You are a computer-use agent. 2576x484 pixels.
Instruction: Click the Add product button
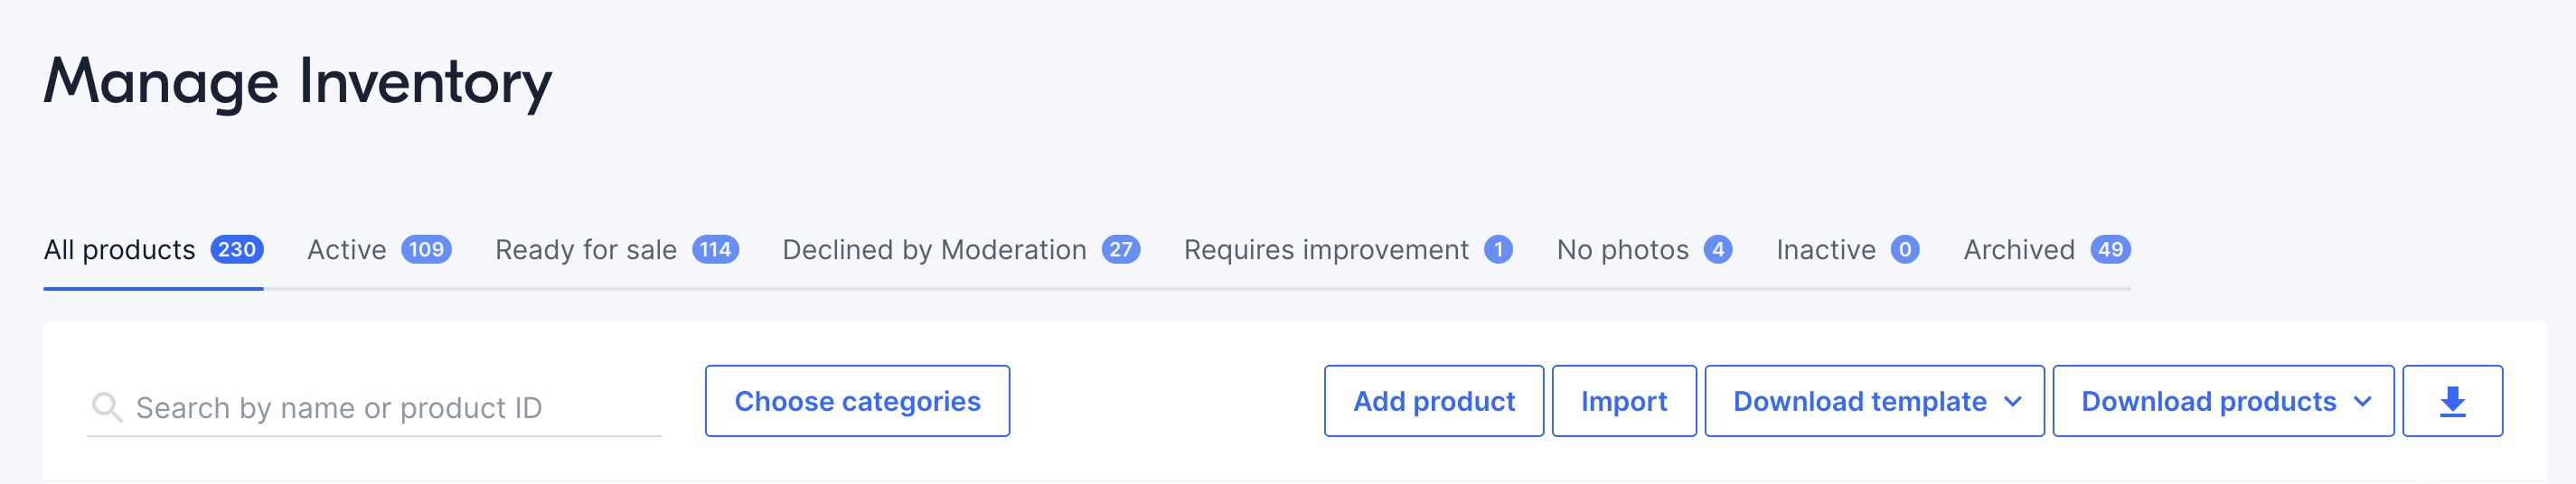pos(1434,401)
